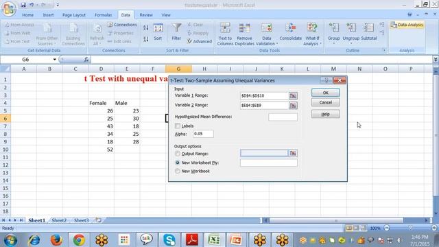Click the Sort A to Z icon

tap(146, 27)
